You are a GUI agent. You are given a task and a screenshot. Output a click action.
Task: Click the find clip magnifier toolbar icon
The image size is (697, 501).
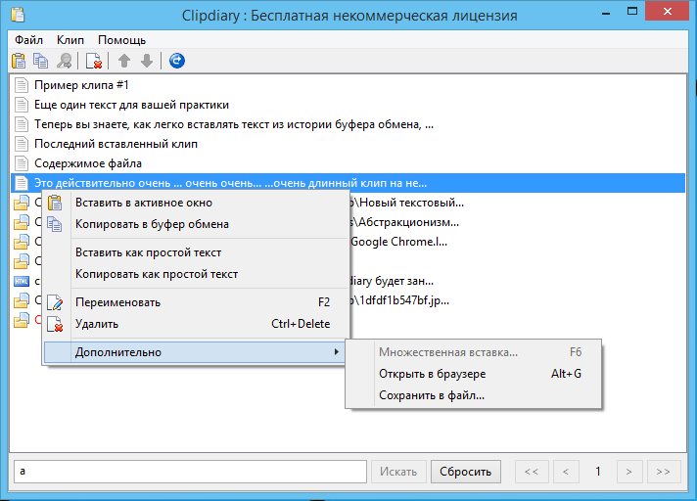pyautogui.click(x=65, y=61)
